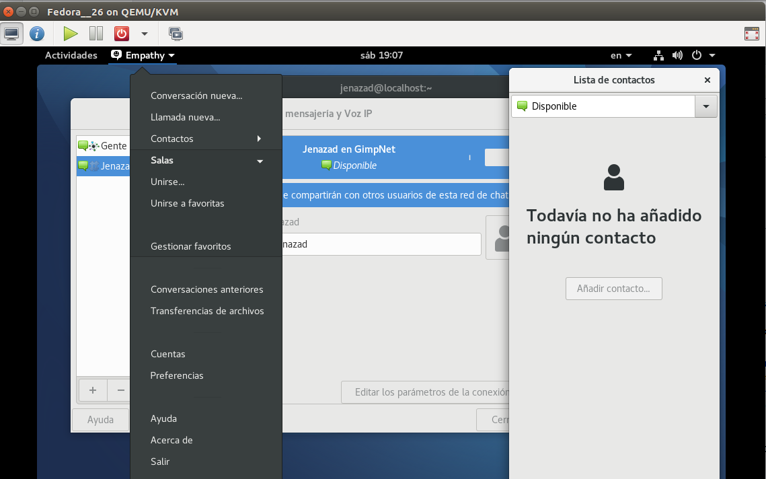Show the graphical console view icon
The height and width of the screenshot is (479, 766).
click(11, 34)
